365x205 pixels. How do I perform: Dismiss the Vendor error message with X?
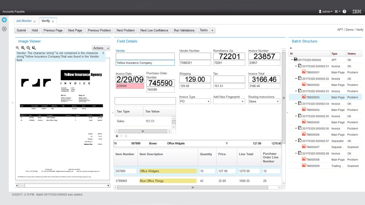pyautogui.click(x=103, y=53)
